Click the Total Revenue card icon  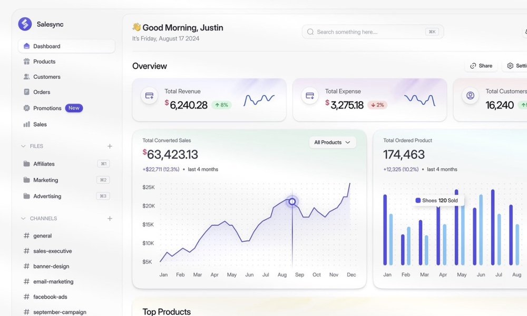tap(149, 96)
